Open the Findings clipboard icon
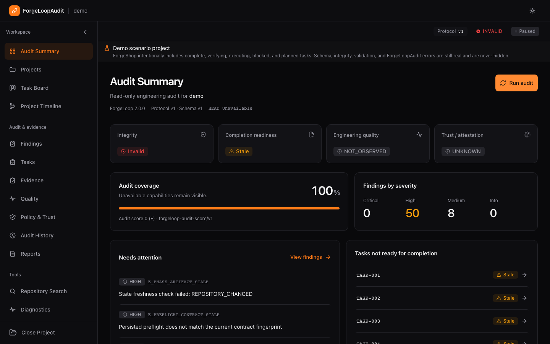550x344 pixels. pos(13,144)
